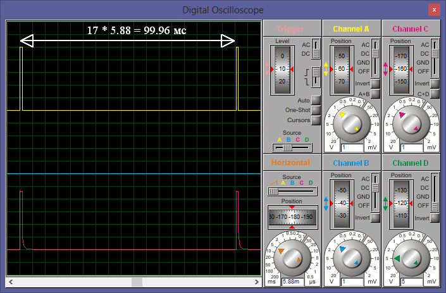Viewport: 446px width, 293px height.
Task: Enable the A+B sum button
Action: 375,94
